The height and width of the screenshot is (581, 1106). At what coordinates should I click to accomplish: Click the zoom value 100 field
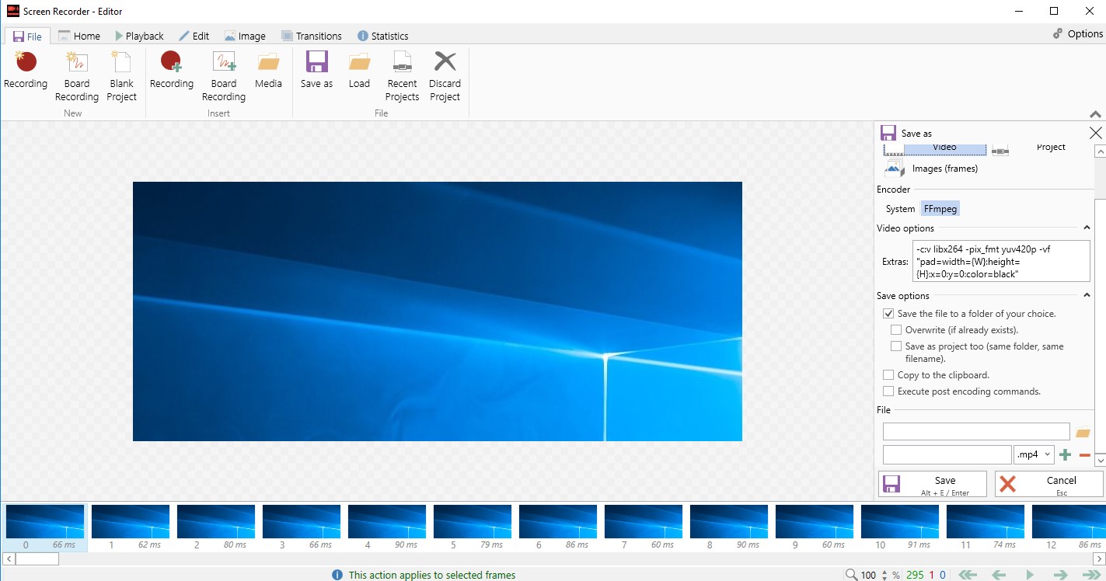869,575
